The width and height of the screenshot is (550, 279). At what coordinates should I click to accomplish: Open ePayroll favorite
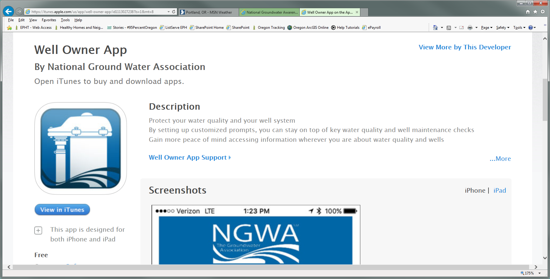(372, 28)
